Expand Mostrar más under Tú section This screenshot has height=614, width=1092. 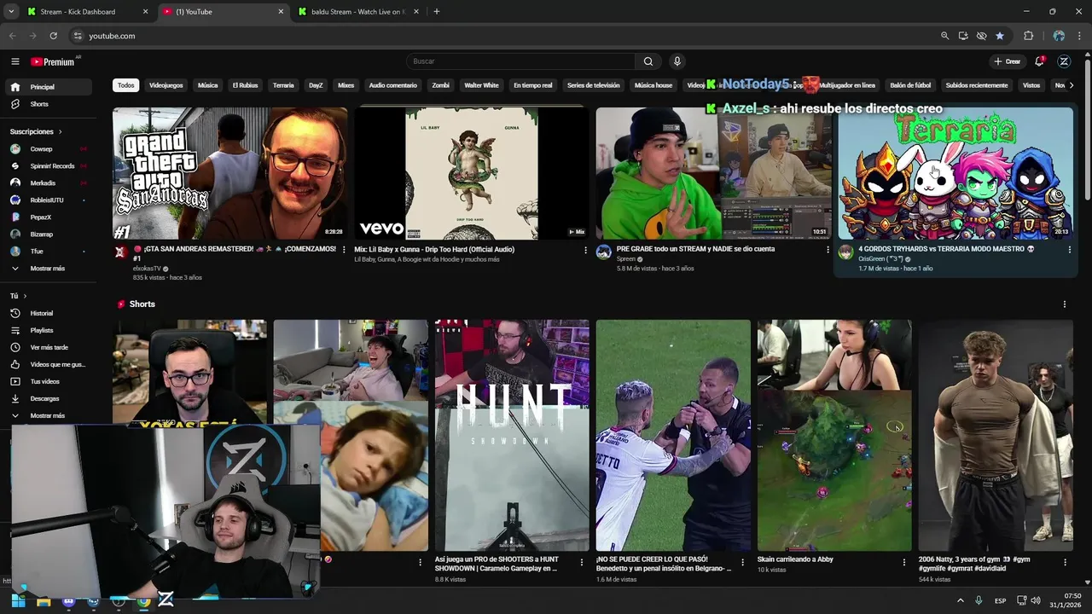48,415
